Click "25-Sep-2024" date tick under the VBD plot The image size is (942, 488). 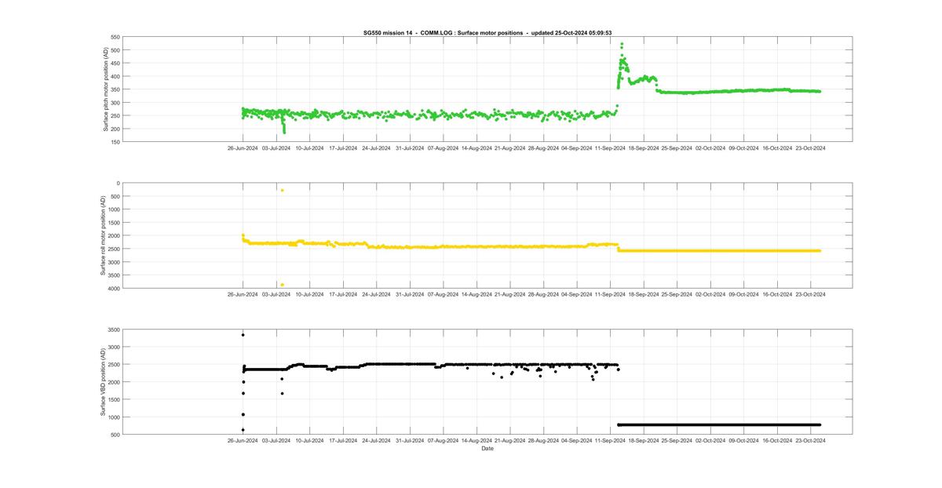tap(677, 440)
